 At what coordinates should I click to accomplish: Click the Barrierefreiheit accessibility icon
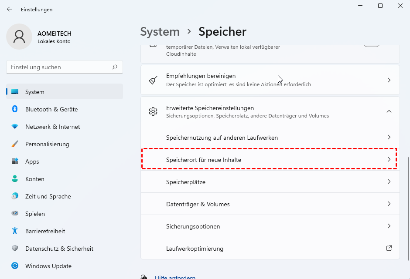pyautogui.click(x=15, y=231)
